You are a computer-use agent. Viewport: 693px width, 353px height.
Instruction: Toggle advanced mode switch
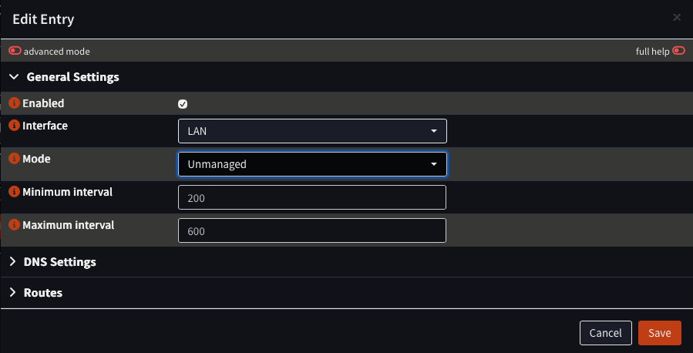(x=15, y=52)
